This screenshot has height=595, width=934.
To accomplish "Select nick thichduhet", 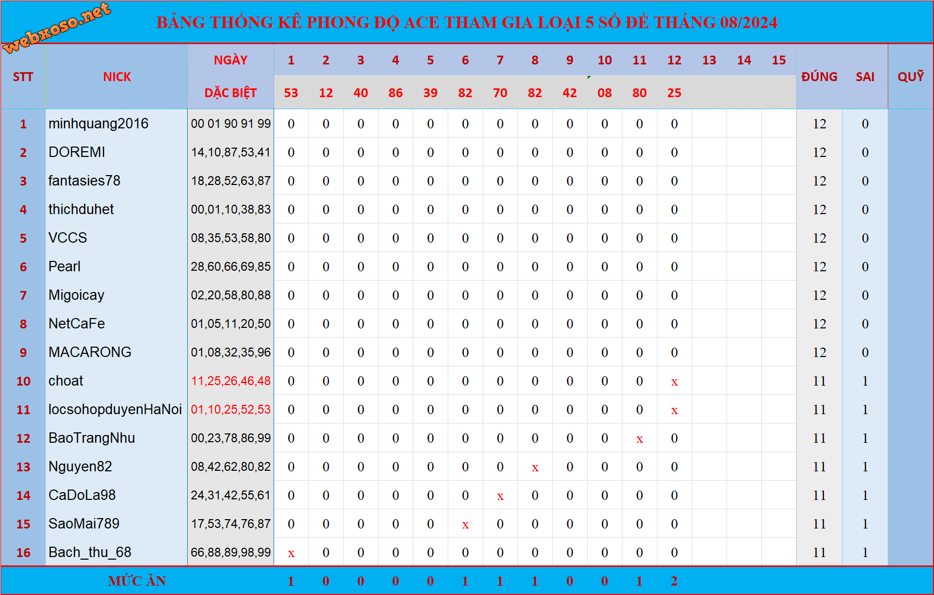I will [81, 209].
